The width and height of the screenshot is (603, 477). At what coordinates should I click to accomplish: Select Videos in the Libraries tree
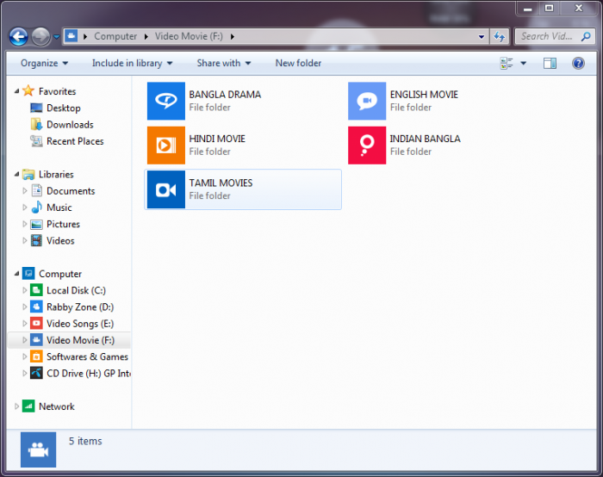[x=60, y=240]
